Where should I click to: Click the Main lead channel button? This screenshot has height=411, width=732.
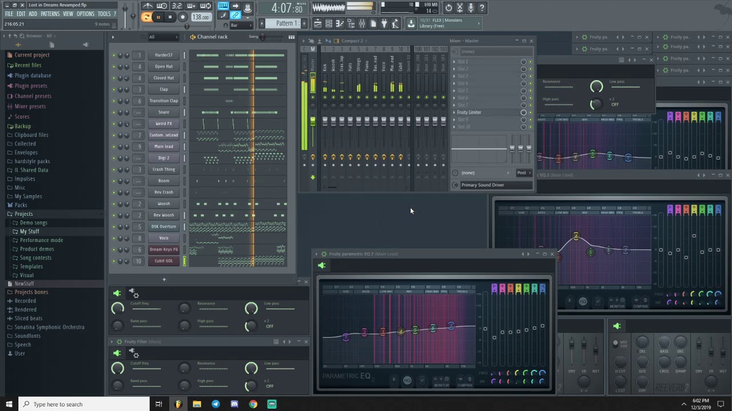[x=164, y=147]
